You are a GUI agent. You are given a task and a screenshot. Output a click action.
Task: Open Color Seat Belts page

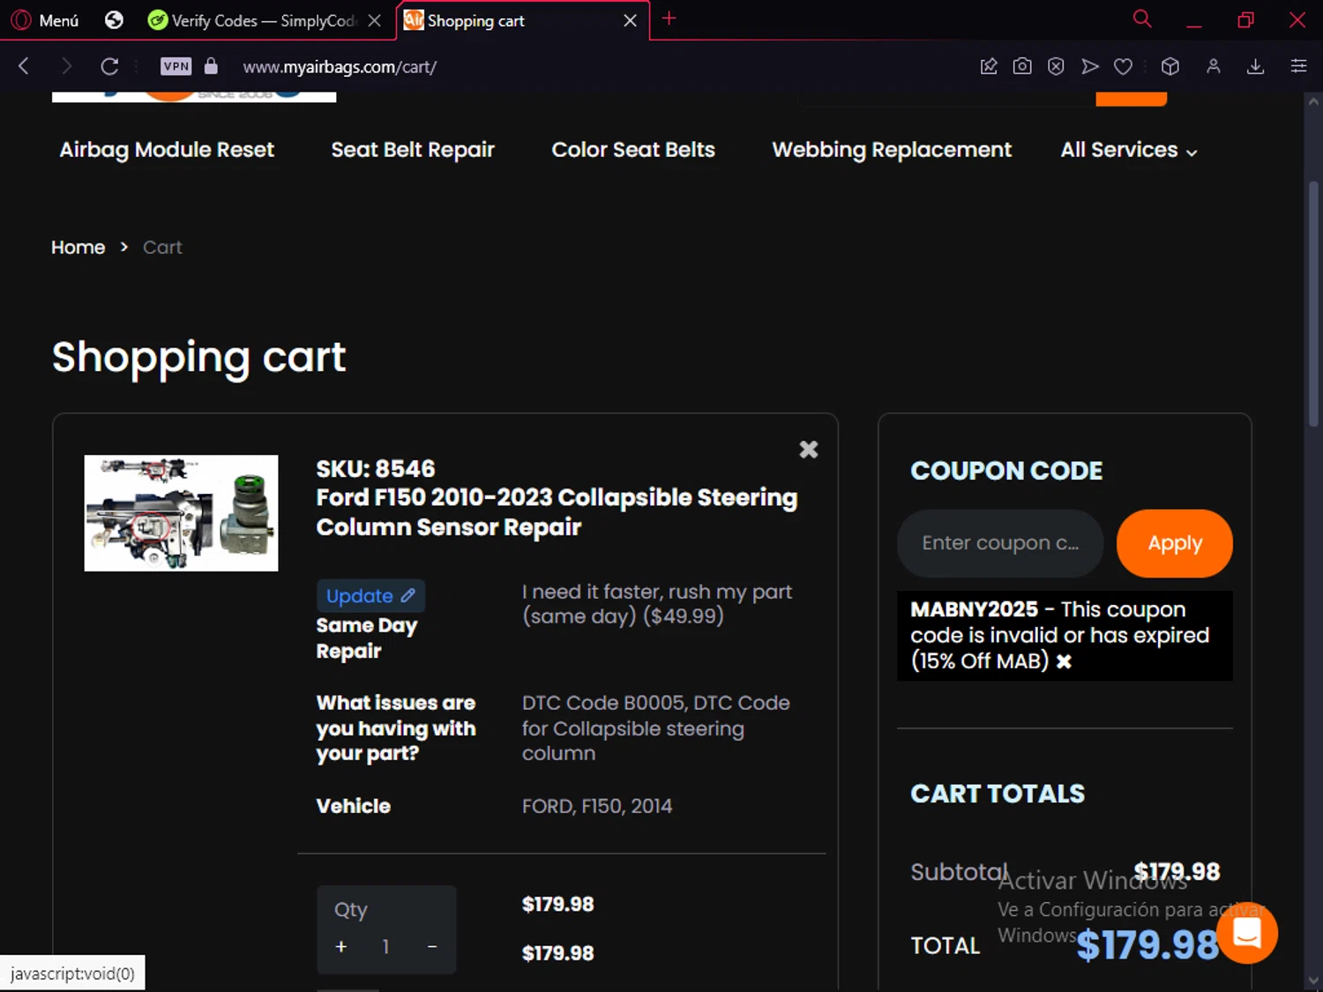click(x=633, y=150)
